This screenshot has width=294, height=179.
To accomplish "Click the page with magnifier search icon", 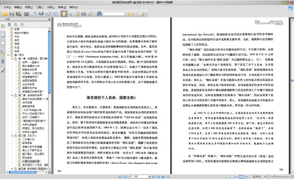I will point(142,14).
